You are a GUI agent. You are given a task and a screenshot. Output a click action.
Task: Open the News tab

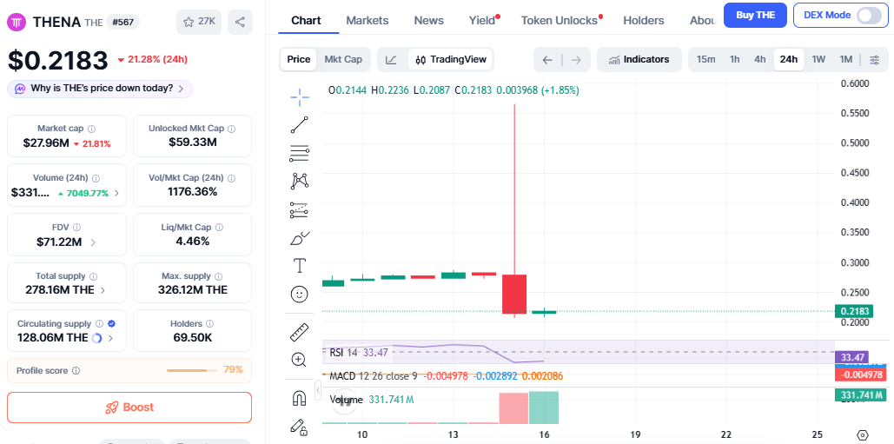429,21
